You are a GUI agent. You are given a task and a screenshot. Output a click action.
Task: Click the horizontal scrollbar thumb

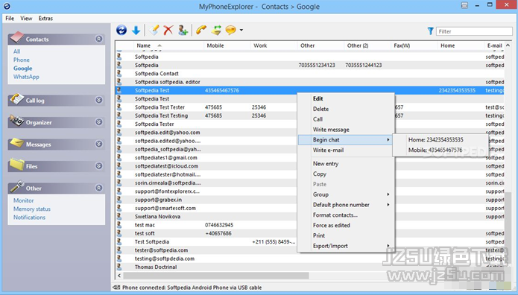(x=215, y=275)
